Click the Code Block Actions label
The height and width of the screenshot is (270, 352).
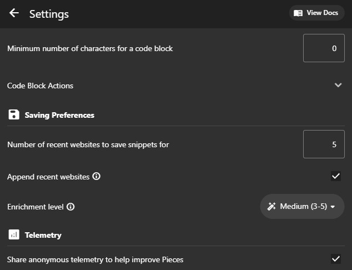[40, 86]
